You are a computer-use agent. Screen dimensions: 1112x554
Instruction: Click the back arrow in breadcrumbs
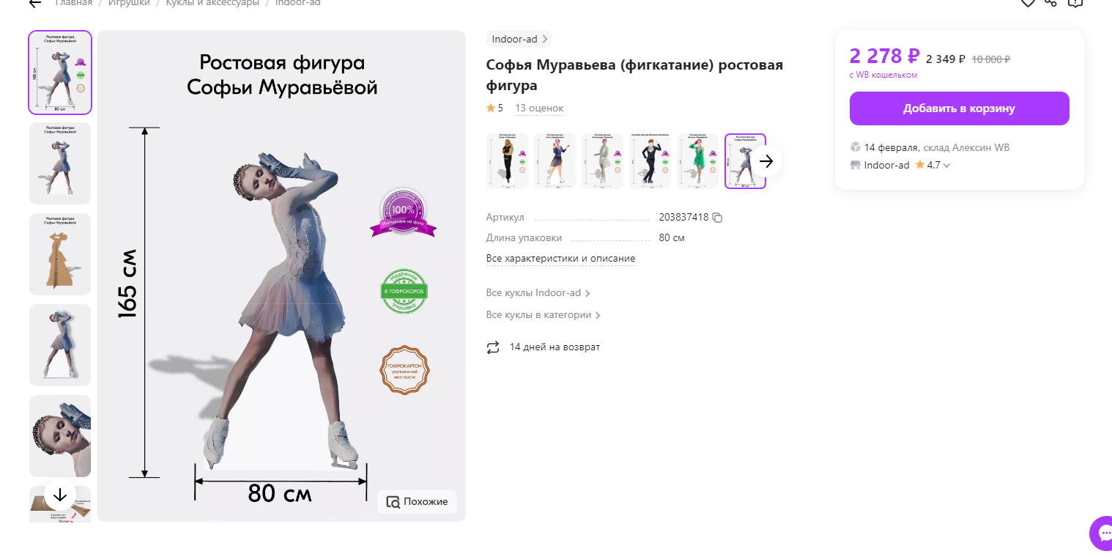tap(34, 3)
